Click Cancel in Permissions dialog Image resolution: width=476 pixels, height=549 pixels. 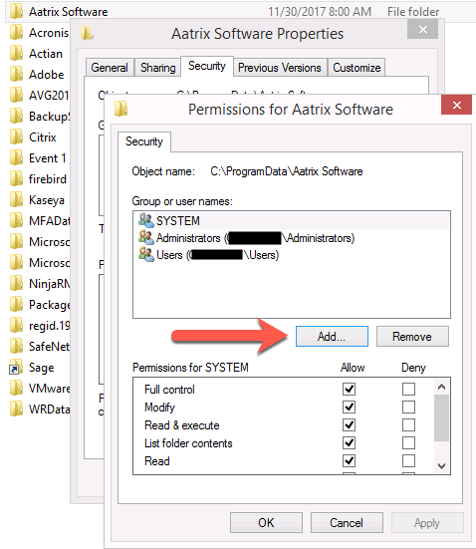point(347,523)
